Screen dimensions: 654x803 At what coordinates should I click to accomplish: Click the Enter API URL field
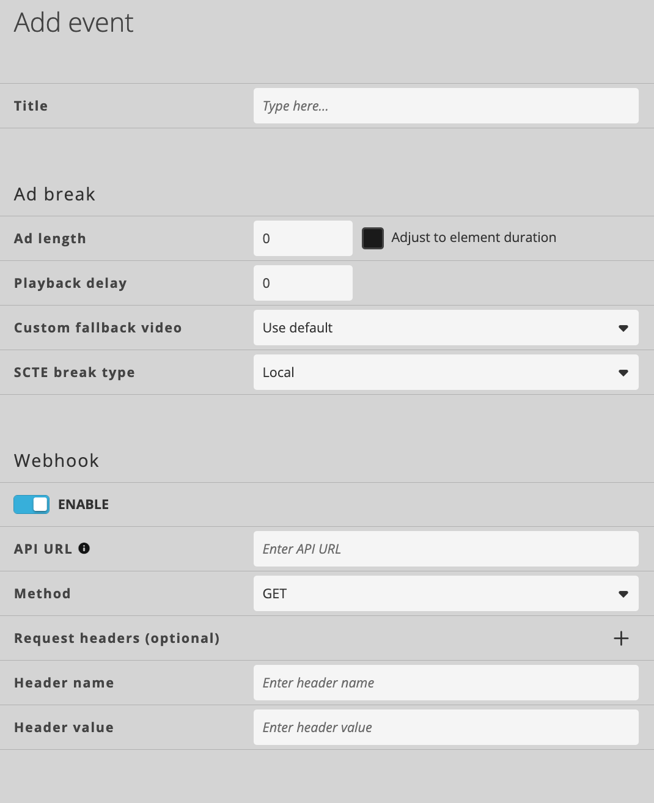coord(446,548)
